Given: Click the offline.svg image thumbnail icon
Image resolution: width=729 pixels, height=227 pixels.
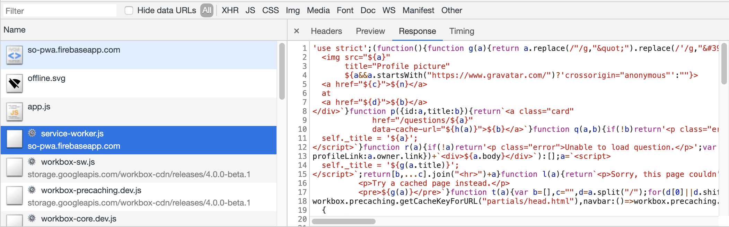Looking at the screenshot, I should coord(15,83).
